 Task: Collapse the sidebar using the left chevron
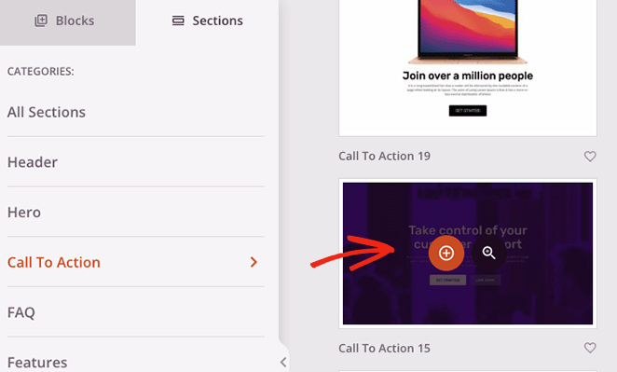(283, 362)
